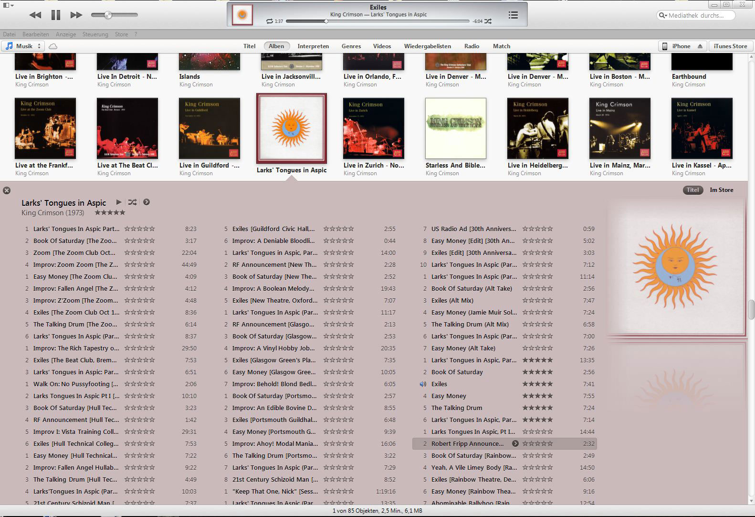The image size is (755, 517).
Task: Open the Datei menu
Action: click(9, 34)
